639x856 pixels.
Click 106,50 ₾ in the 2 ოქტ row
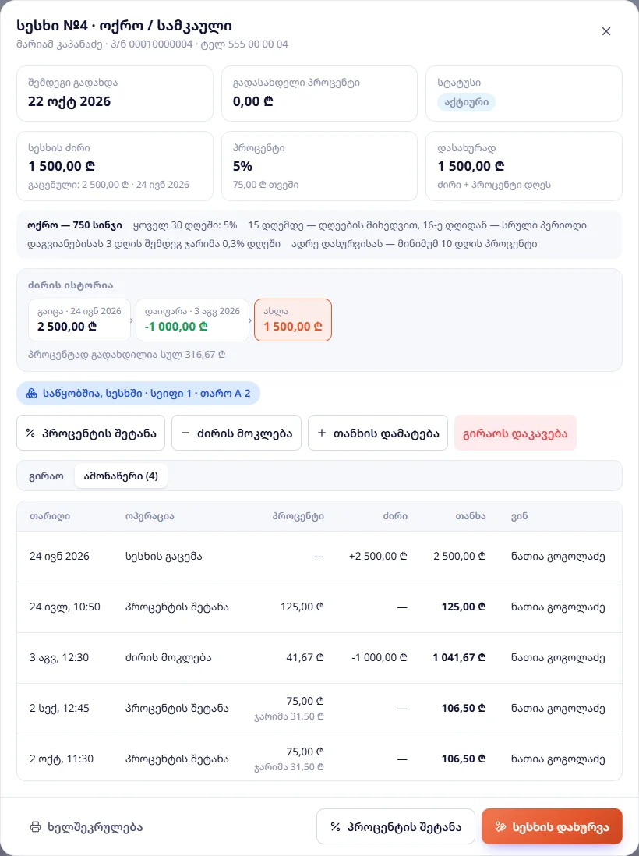464,759
